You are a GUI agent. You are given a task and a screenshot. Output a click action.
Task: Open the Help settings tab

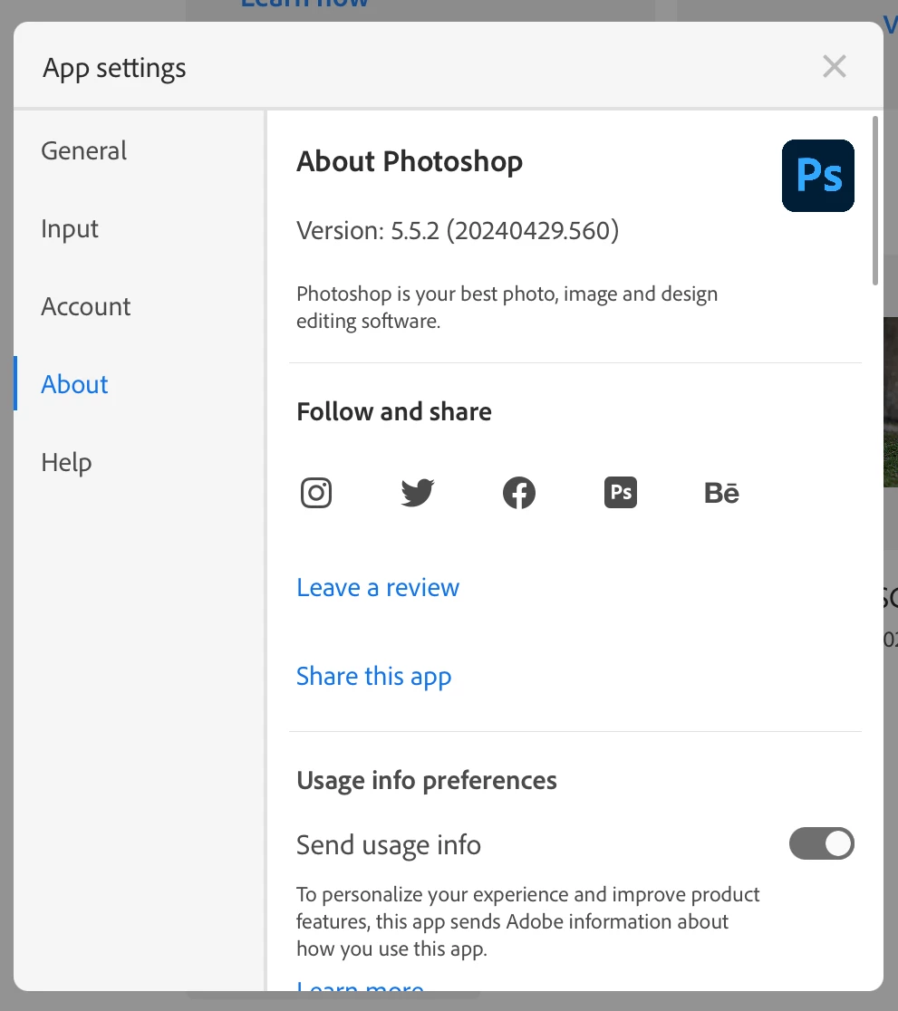(x=66, y=462)
